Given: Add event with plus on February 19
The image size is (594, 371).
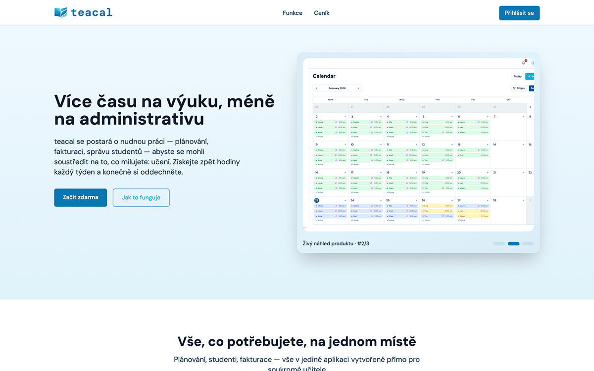Looking at the screenshot, I should click(x=452, y=173).
